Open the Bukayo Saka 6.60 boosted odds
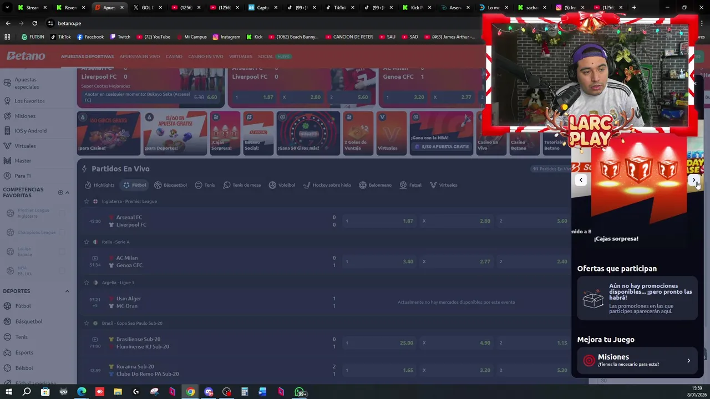Image resolution: width=710 pixels, height=399 pixels. click(x=150, y=97)
